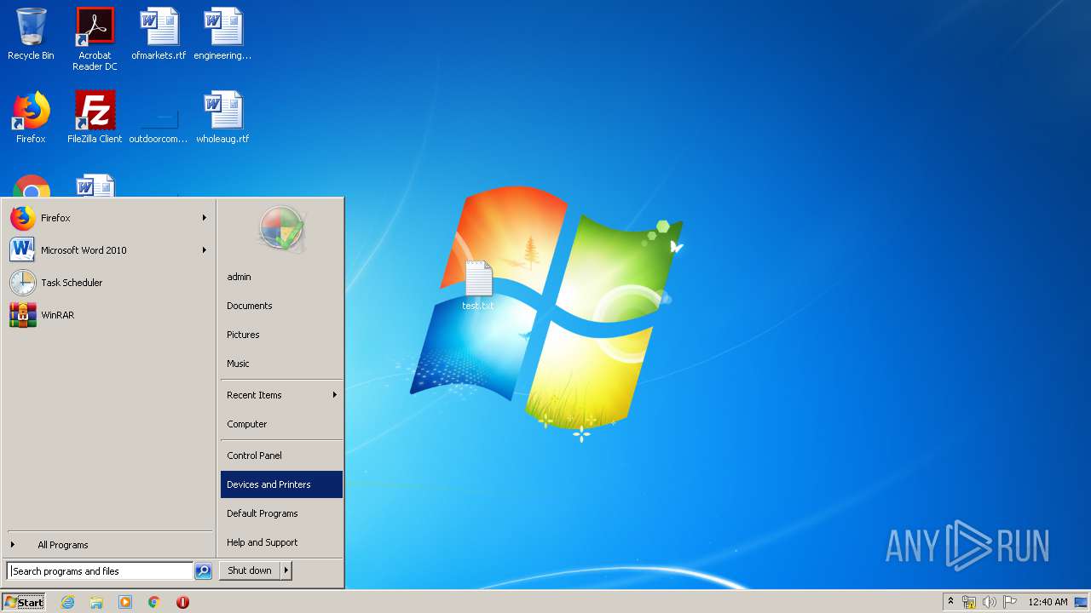Click the Start button
Screen dimensions: 1091x613
[24, 602]
